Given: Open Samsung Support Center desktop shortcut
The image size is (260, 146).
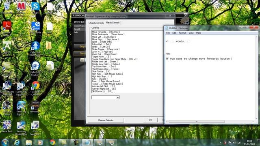Looking at the screenshot, I should point(21,108).
